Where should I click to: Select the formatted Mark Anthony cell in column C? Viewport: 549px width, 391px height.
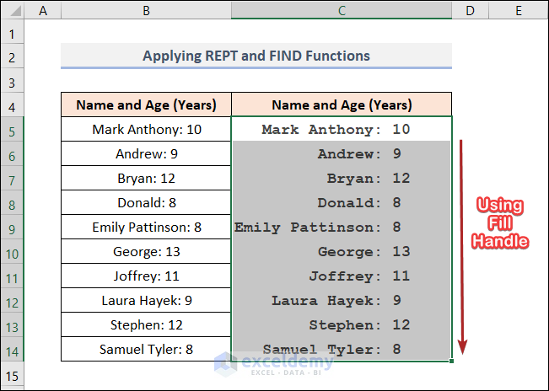point(342,130)
